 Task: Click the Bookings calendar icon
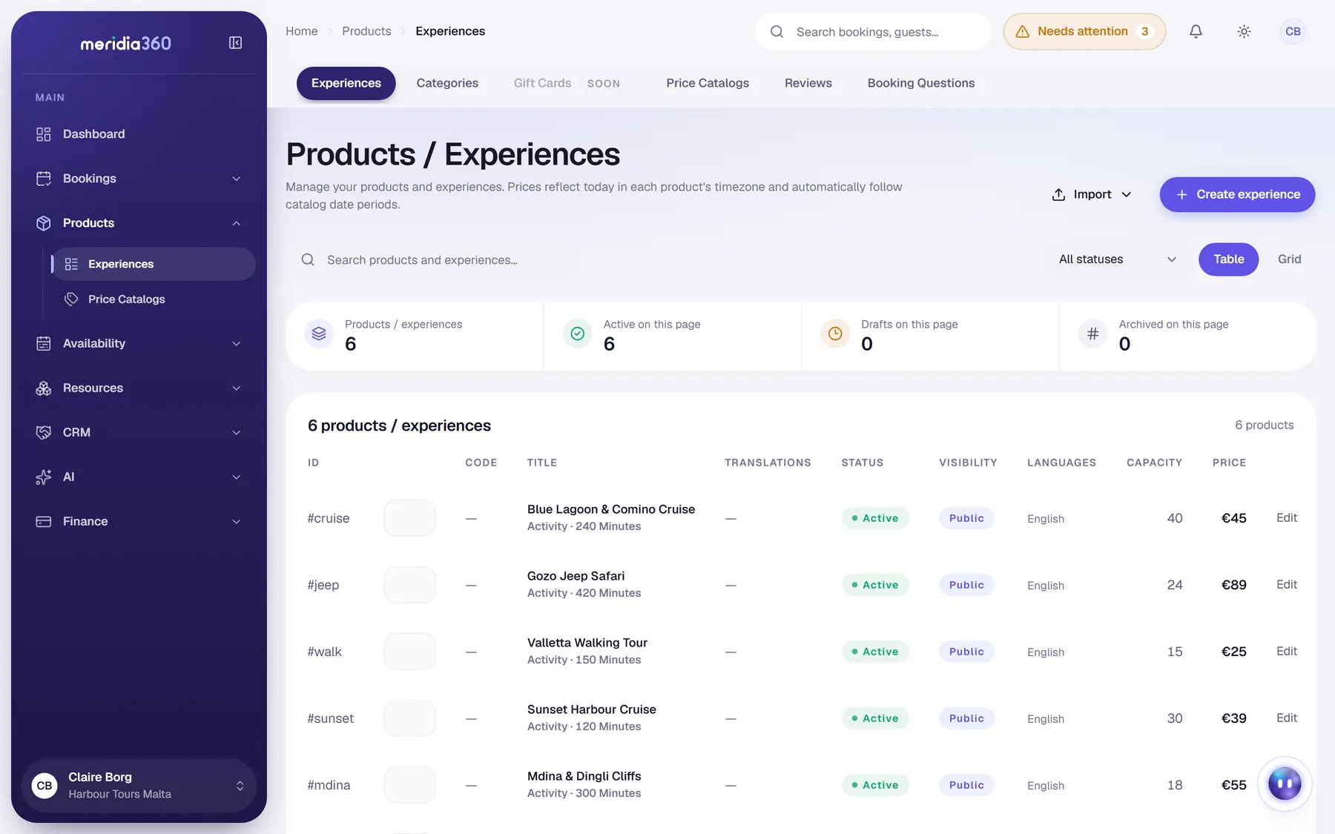point(44,179)
